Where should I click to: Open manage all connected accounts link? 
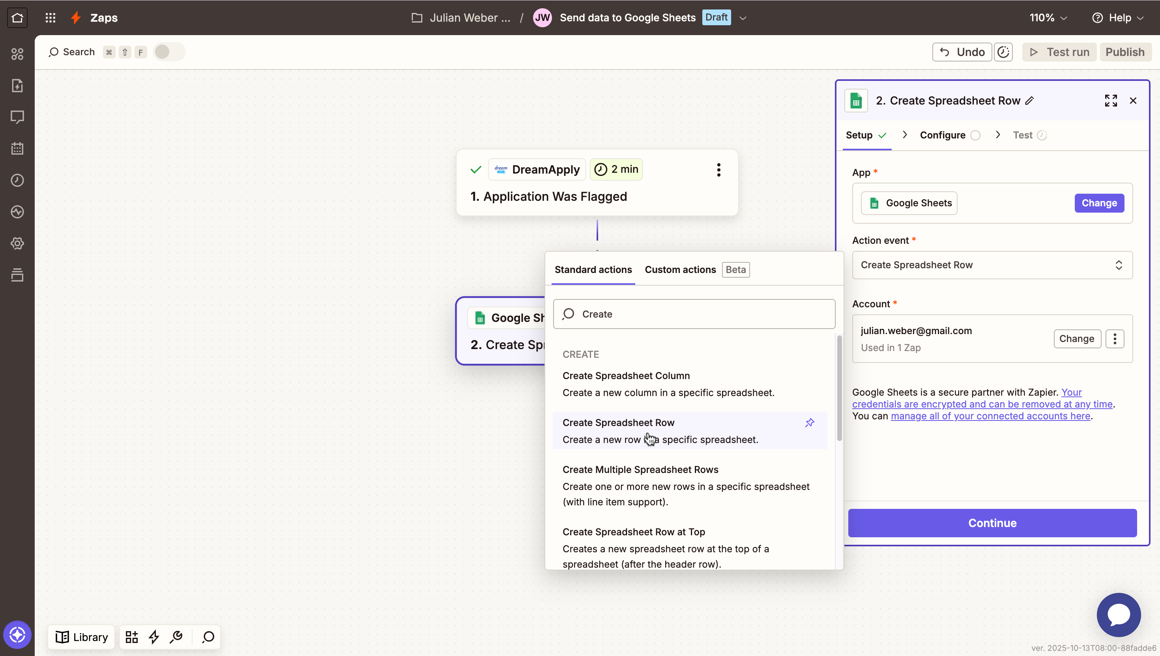point(991,416)
